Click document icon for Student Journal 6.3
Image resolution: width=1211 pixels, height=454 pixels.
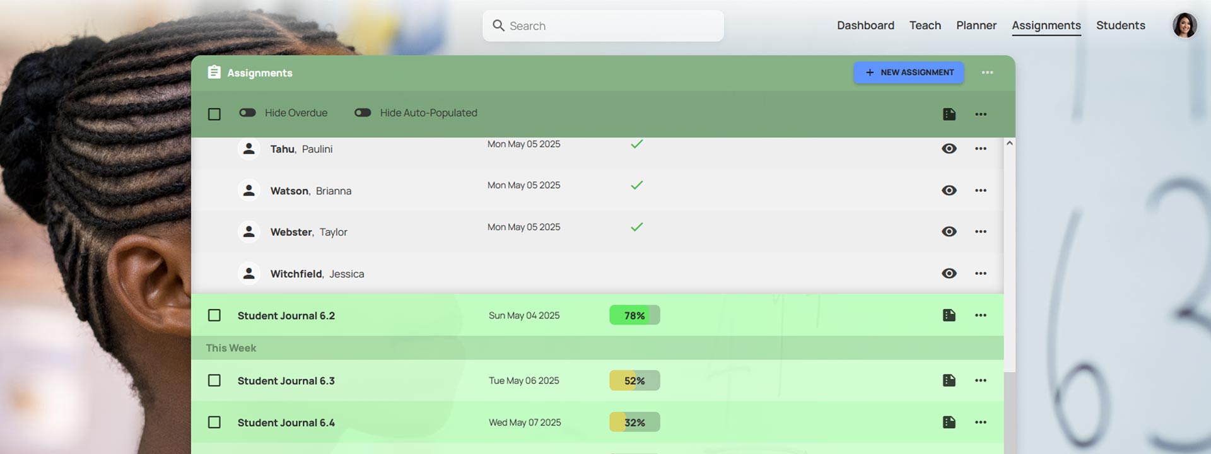[x=949, y=380]
